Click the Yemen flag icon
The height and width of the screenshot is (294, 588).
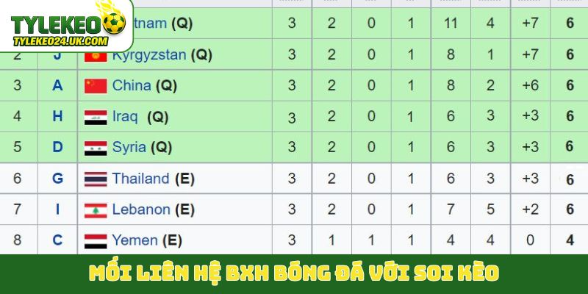tap(96, 240)
